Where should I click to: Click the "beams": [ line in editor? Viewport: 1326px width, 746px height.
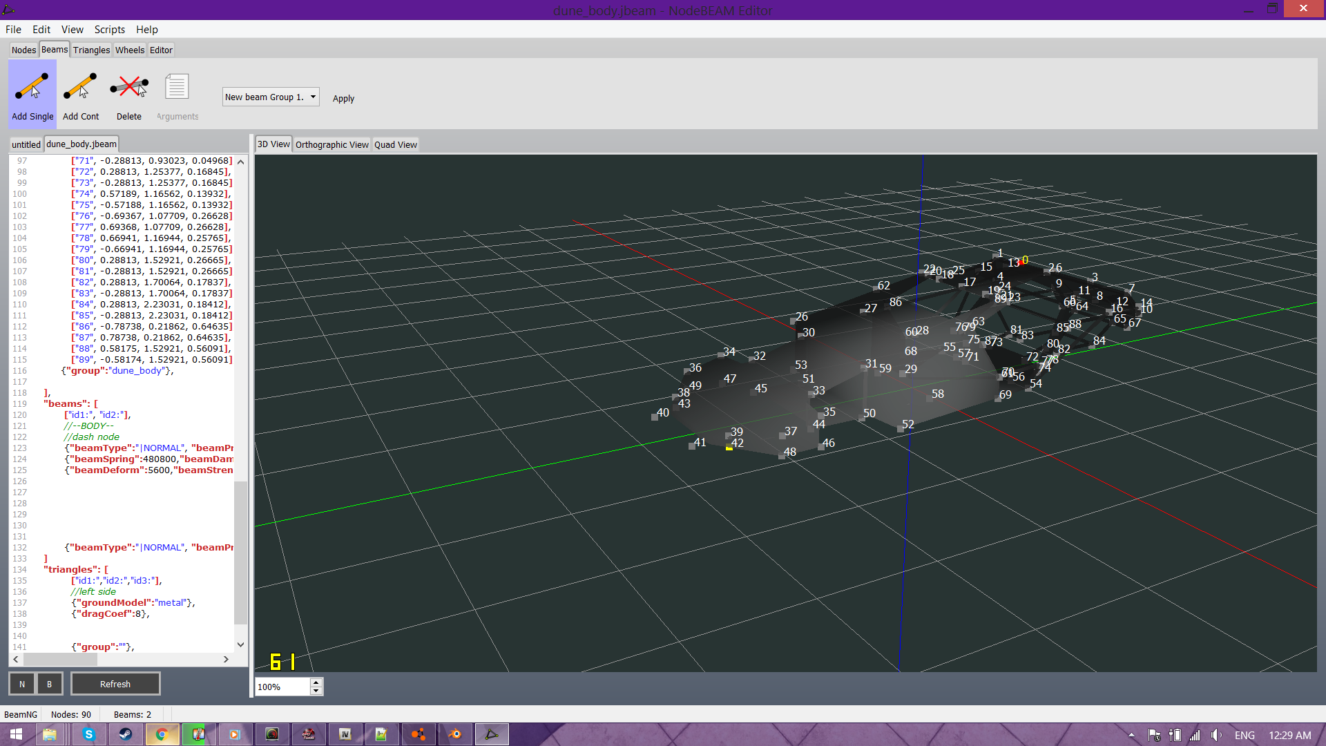click(x=70, y=403)
